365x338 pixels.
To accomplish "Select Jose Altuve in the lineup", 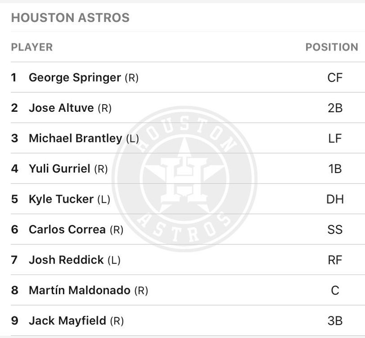I will point(61,108).
